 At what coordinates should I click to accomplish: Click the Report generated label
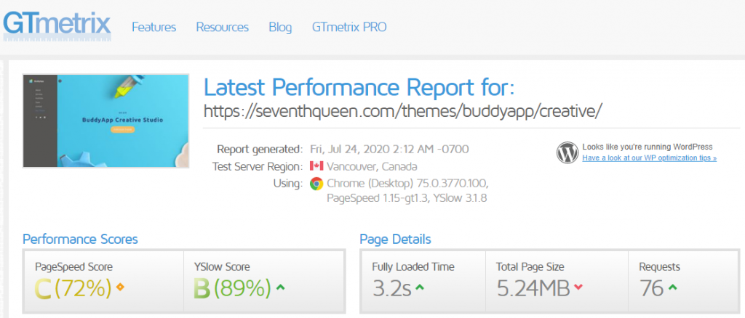tap(260, 150)
